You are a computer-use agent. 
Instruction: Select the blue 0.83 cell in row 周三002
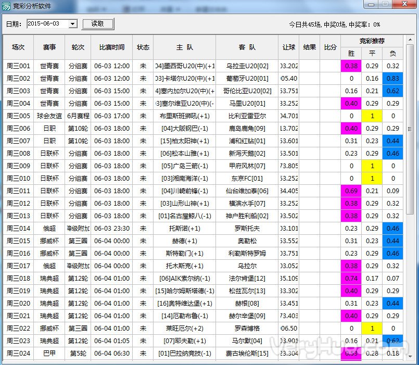[x=393, y=79]
